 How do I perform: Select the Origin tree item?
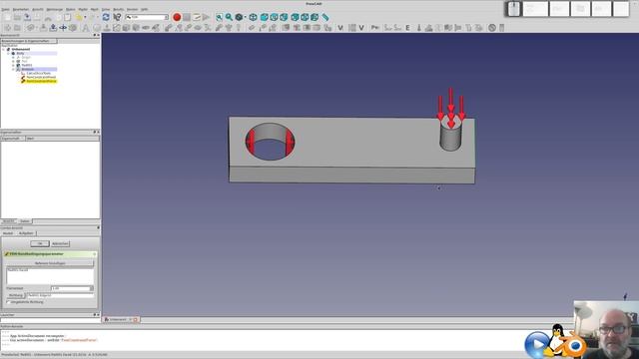pos(26,58)
